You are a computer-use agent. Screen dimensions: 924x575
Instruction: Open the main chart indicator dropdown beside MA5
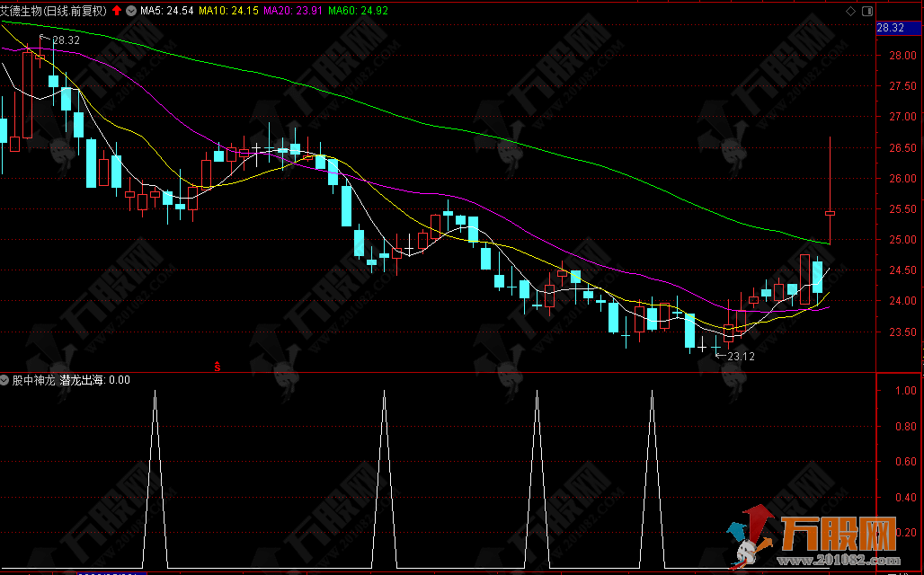pos(131,11)
